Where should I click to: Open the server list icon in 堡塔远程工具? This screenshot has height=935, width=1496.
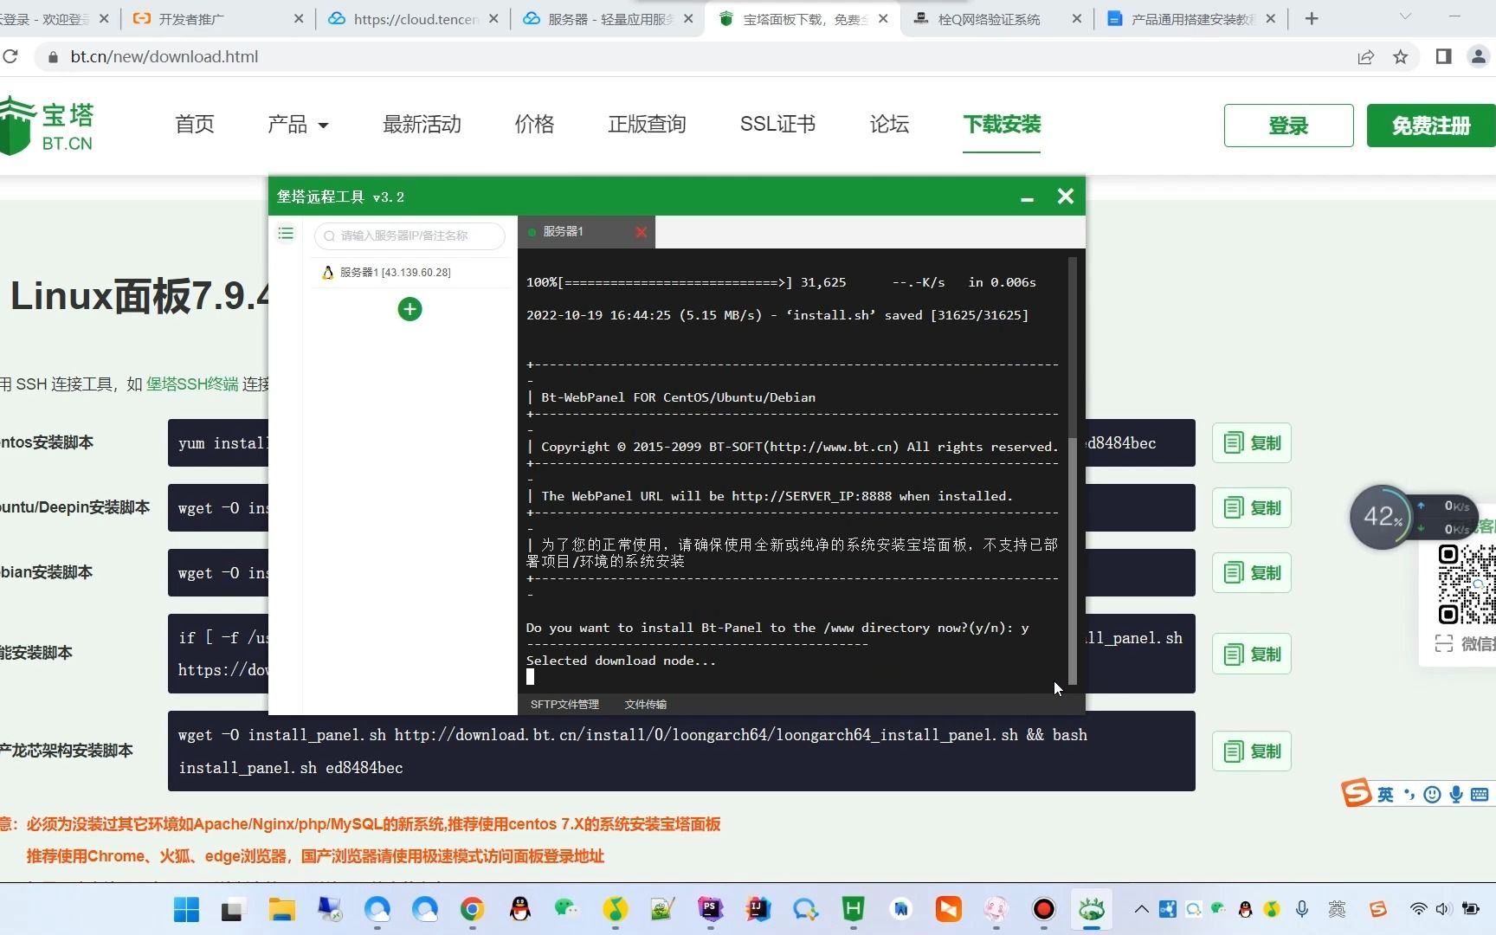point(286,233)
